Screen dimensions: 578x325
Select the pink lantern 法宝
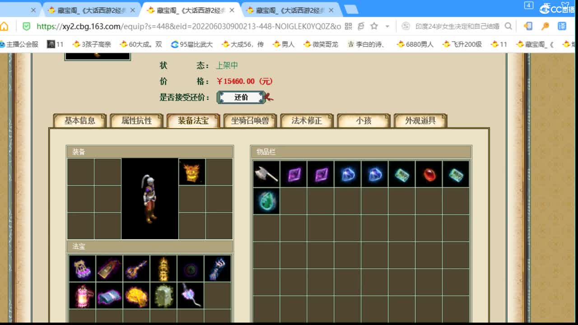click(82, 296)
